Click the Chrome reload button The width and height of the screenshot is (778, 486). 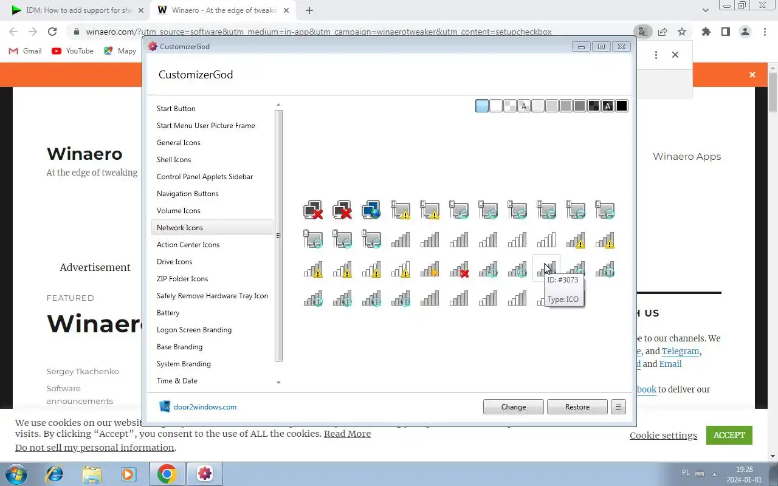point(52,32)
